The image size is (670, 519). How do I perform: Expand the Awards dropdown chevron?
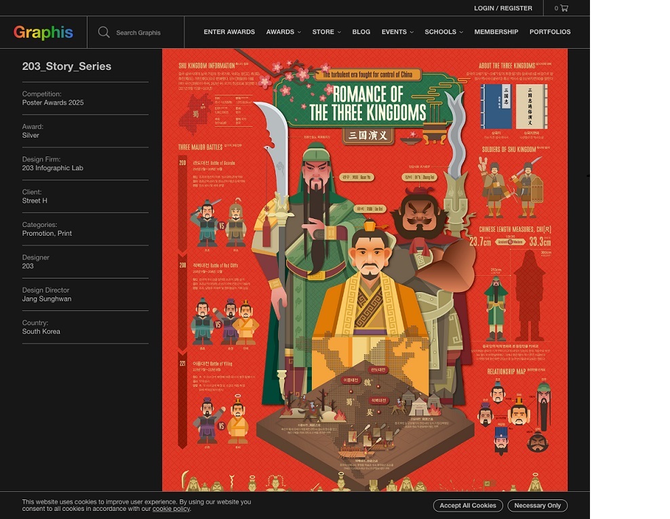(x=299, y=33)
